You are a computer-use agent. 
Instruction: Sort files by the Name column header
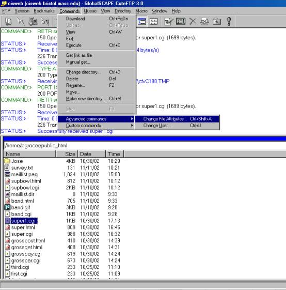[x=29, y=154]
